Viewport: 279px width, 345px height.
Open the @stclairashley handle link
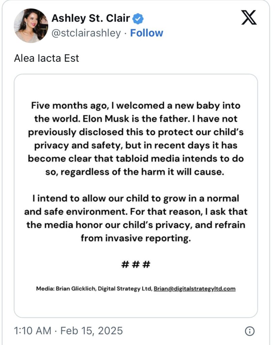coord(86,33)
